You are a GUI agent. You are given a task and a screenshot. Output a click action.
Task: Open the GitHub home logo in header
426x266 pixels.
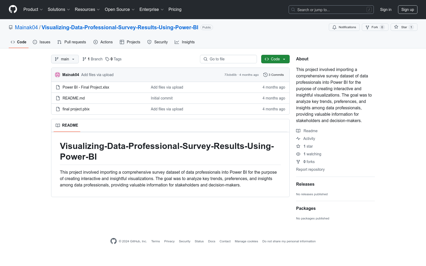point(13,9)
